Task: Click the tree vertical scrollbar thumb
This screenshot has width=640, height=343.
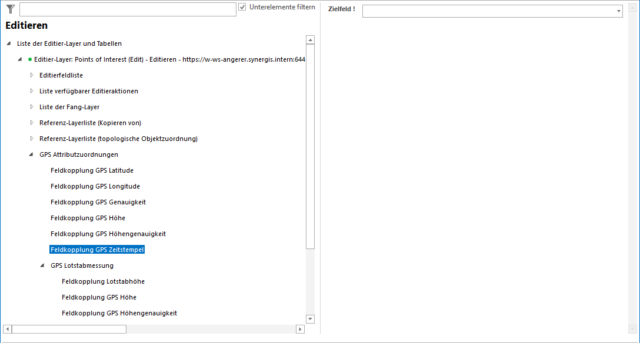Action: point(310,147)
